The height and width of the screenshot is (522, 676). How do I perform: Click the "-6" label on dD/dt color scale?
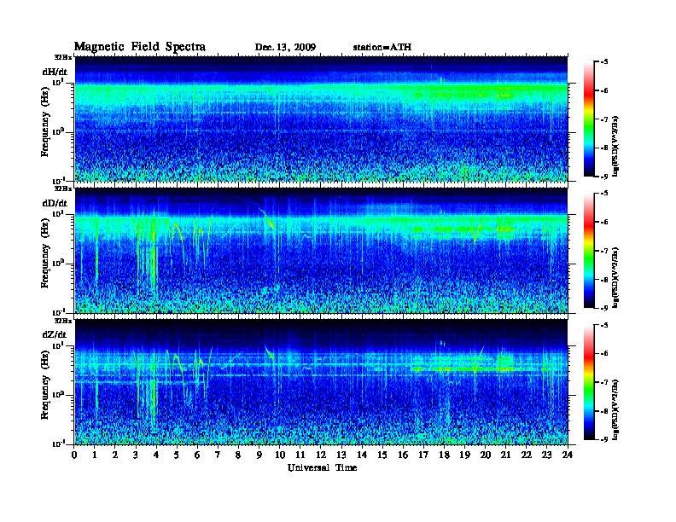(x=604, y=223)
